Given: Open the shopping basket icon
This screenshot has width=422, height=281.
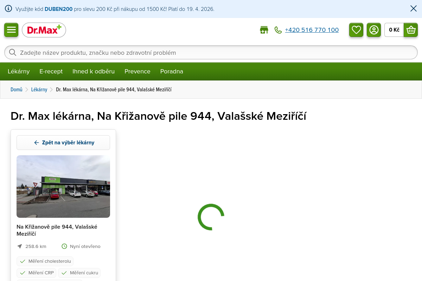Looking at the screenshot, I should [x=411, y=30].
